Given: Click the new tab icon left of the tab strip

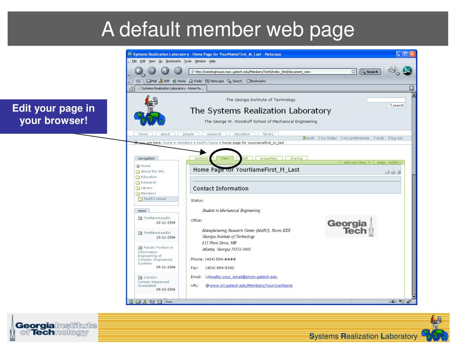Looking at the screenshot, I should 131,88.
